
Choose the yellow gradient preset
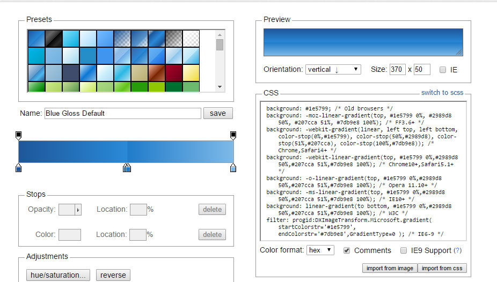tap(191, 73)
